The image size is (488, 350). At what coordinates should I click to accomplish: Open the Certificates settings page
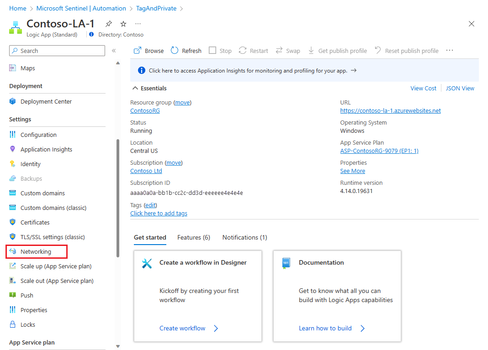click(35, 222)
